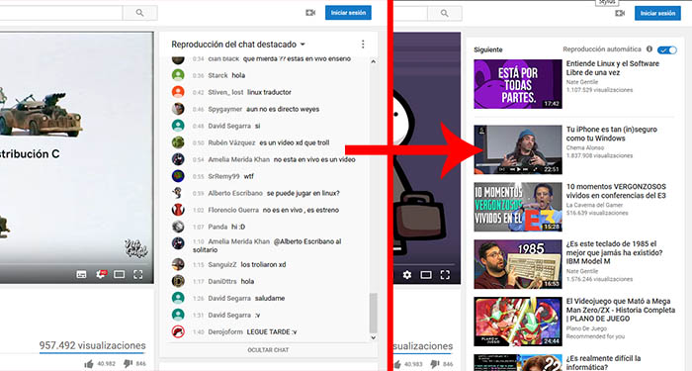Open '10 momentos VERGONZOSOS' video title
The image size is (692, 371).
(616, 191)
